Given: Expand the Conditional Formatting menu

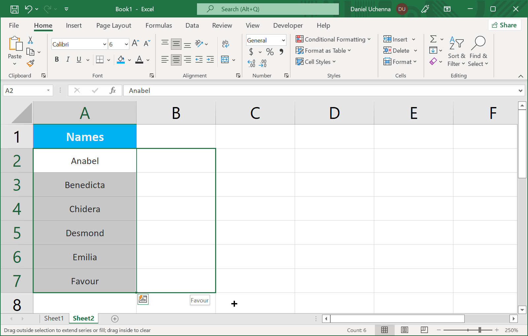Looking at the screenshot, I should click(333, 40).
